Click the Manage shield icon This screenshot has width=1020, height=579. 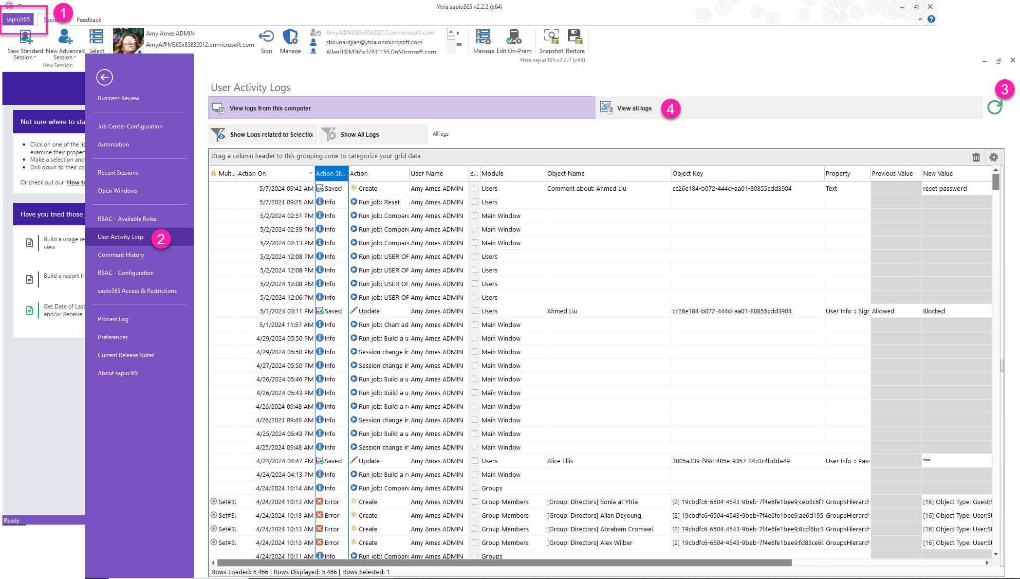coord(290,37)
